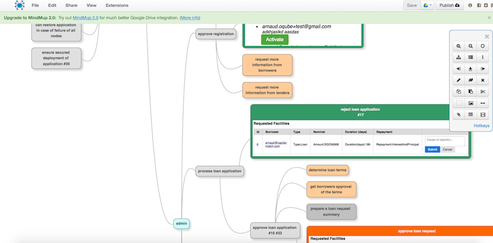Select the process loan application node
This screenshot has width=493, height=243.
(220, 171)
